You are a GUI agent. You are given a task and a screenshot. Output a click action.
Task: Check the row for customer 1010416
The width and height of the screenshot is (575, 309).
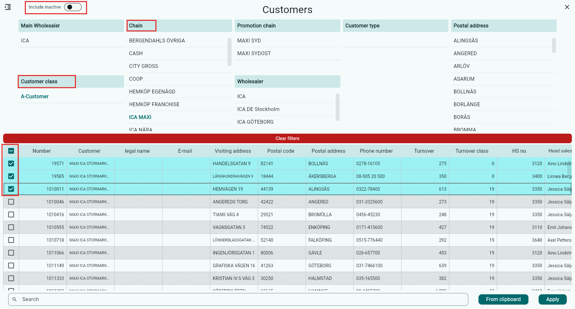pyautogui.click(x=11, y=215)
